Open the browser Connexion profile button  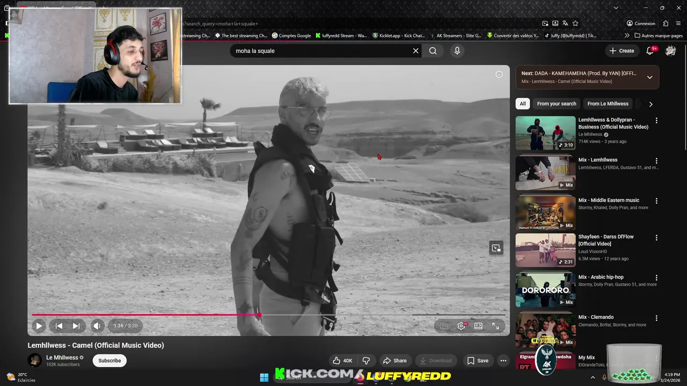point(641,24)
